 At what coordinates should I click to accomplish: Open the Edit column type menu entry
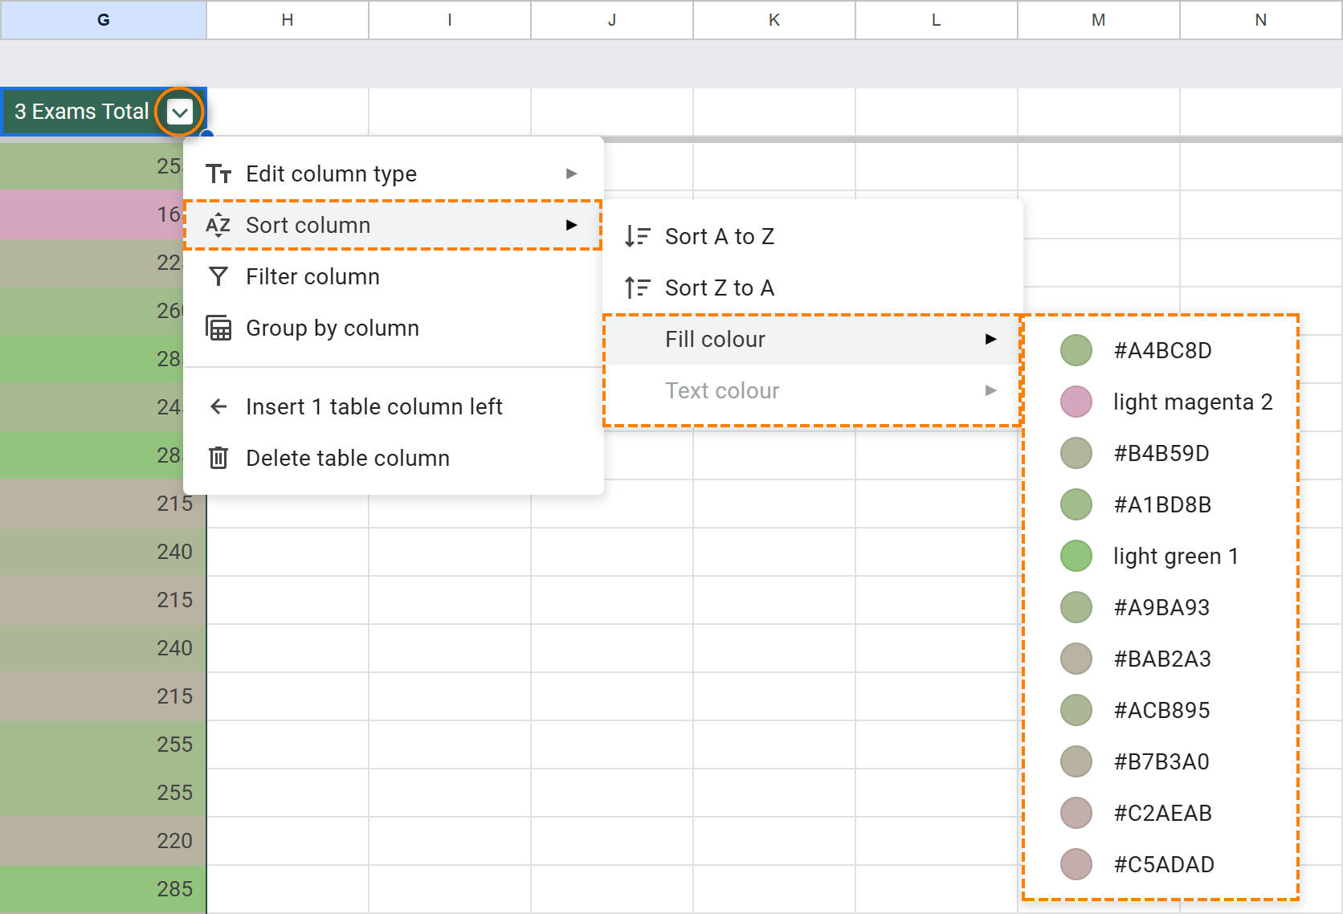click(394, 173)
